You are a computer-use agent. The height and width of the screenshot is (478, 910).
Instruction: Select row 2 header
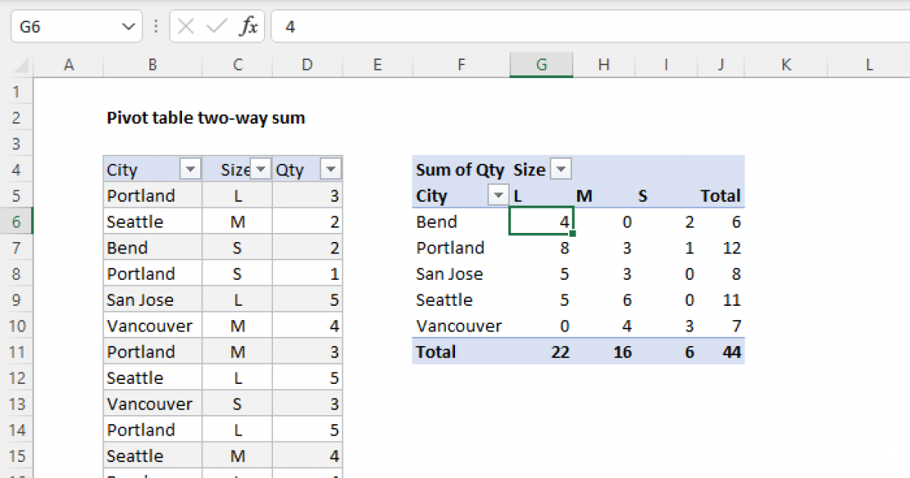click(x=17, y=118)
